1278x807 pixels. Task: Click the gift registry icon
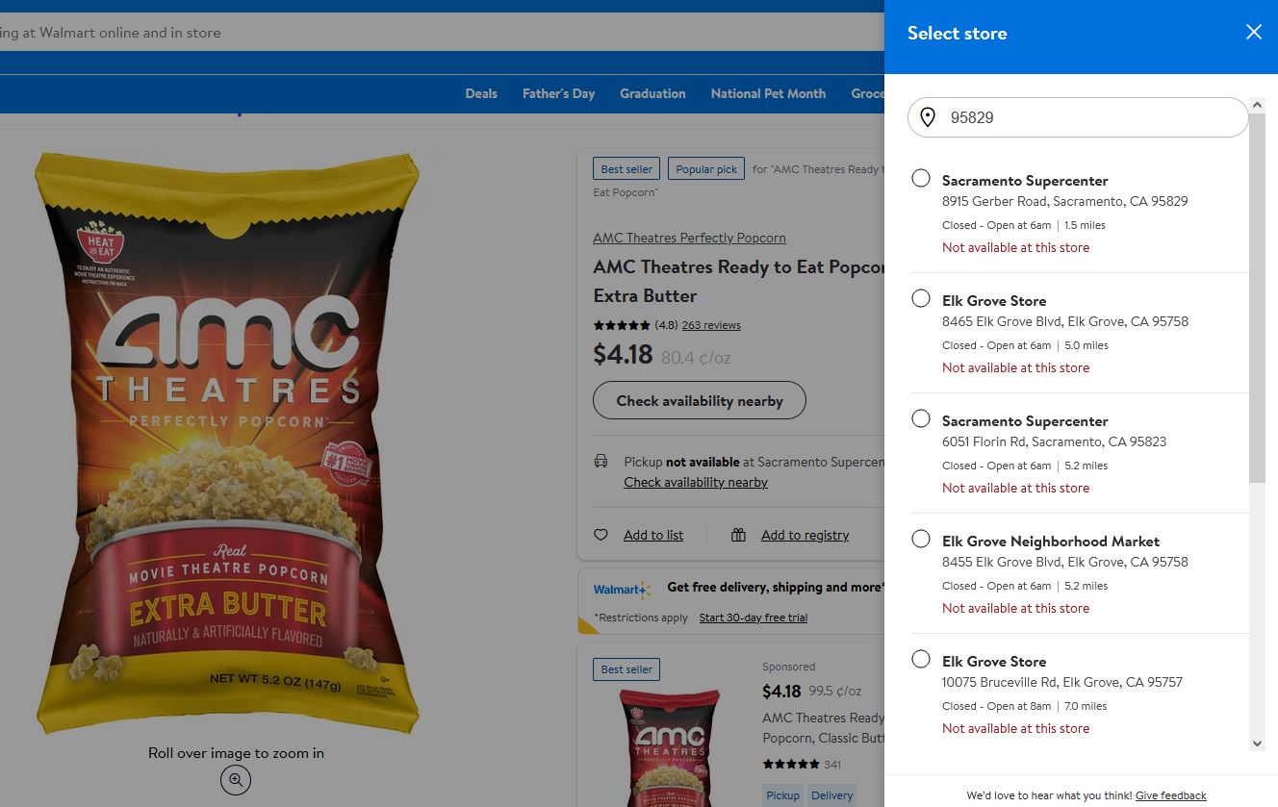(738, 535)
